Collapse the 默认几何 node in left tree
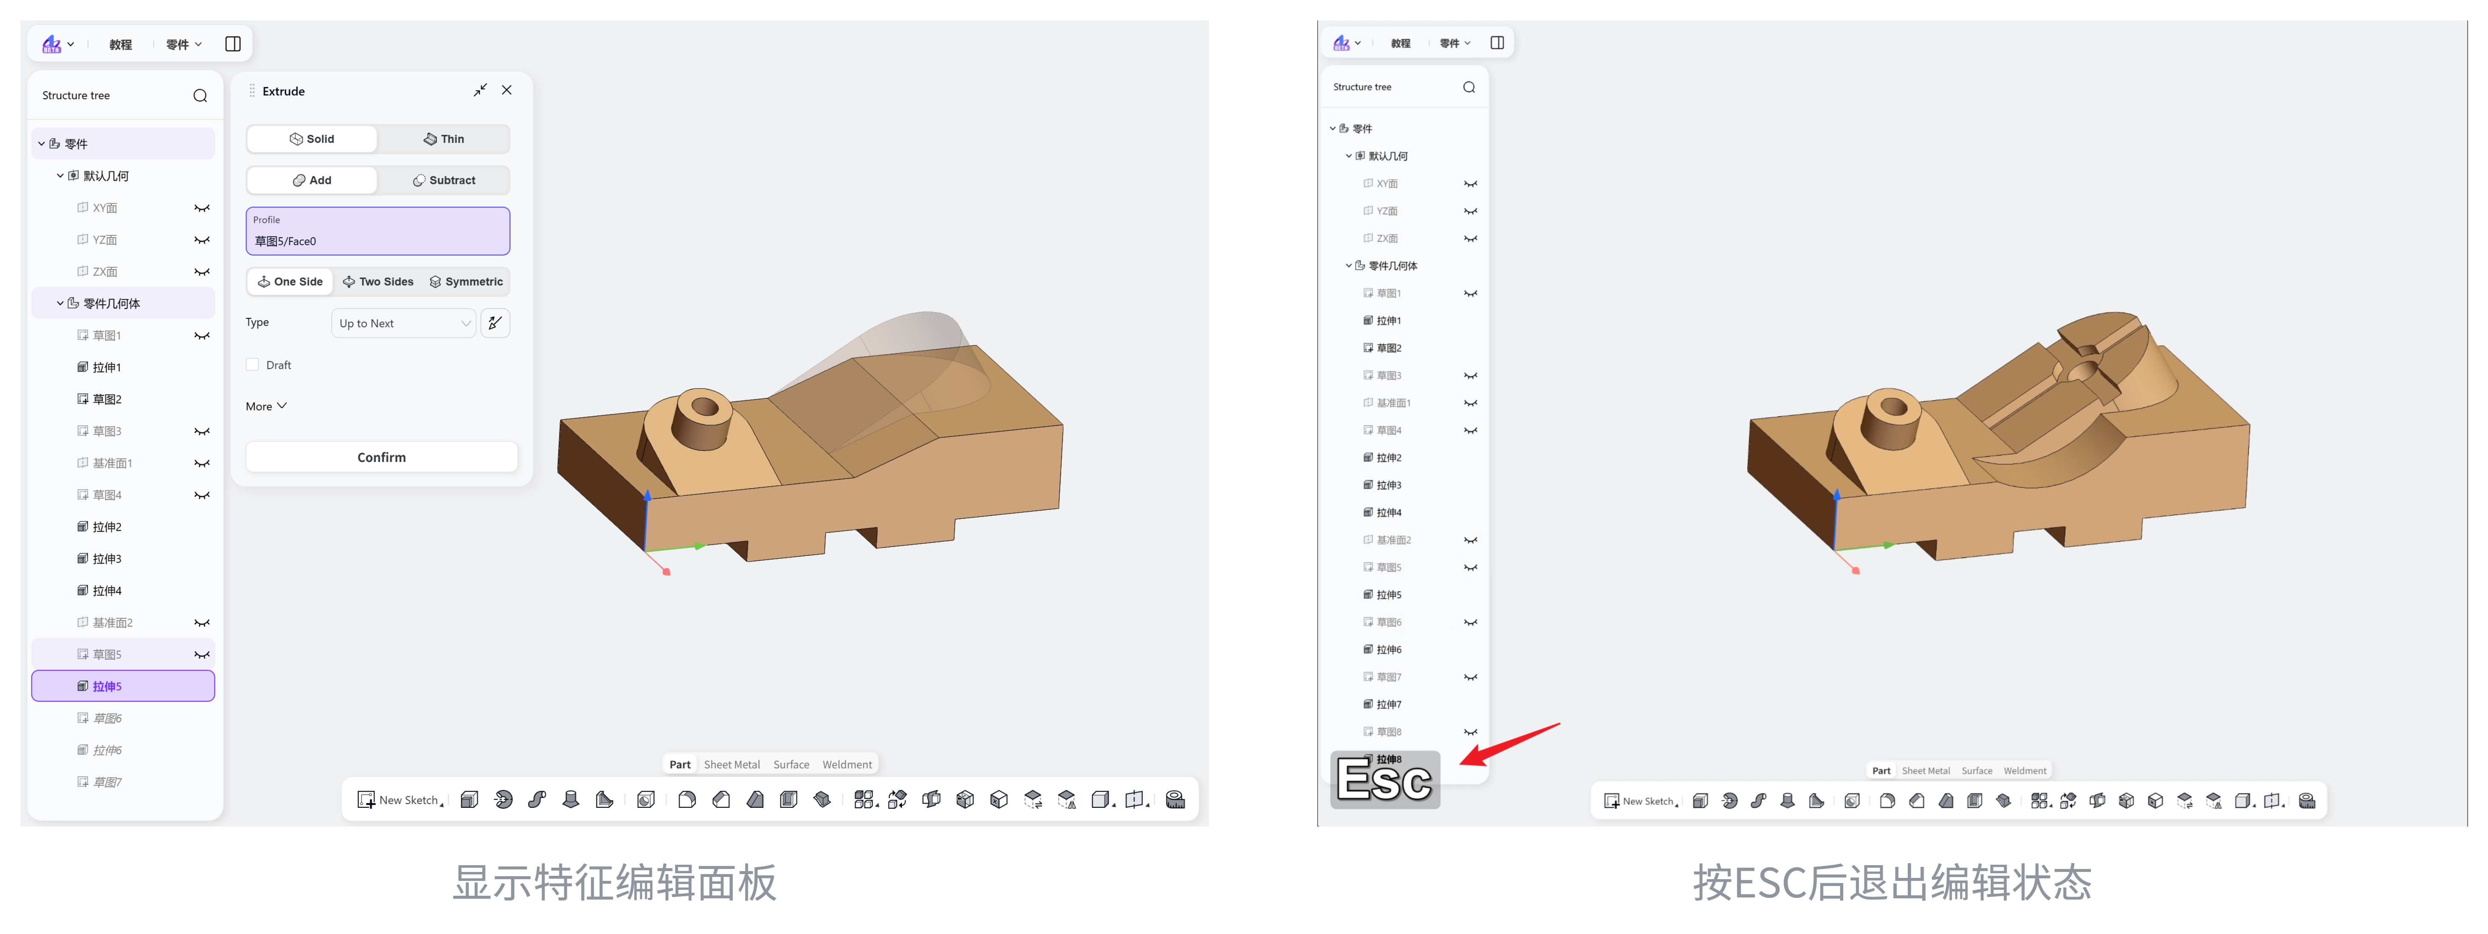 click(x=60, y=176)
